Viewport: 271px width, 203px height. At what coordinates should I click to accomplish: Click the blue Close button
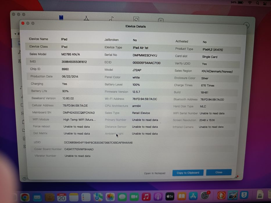(219, 172)
